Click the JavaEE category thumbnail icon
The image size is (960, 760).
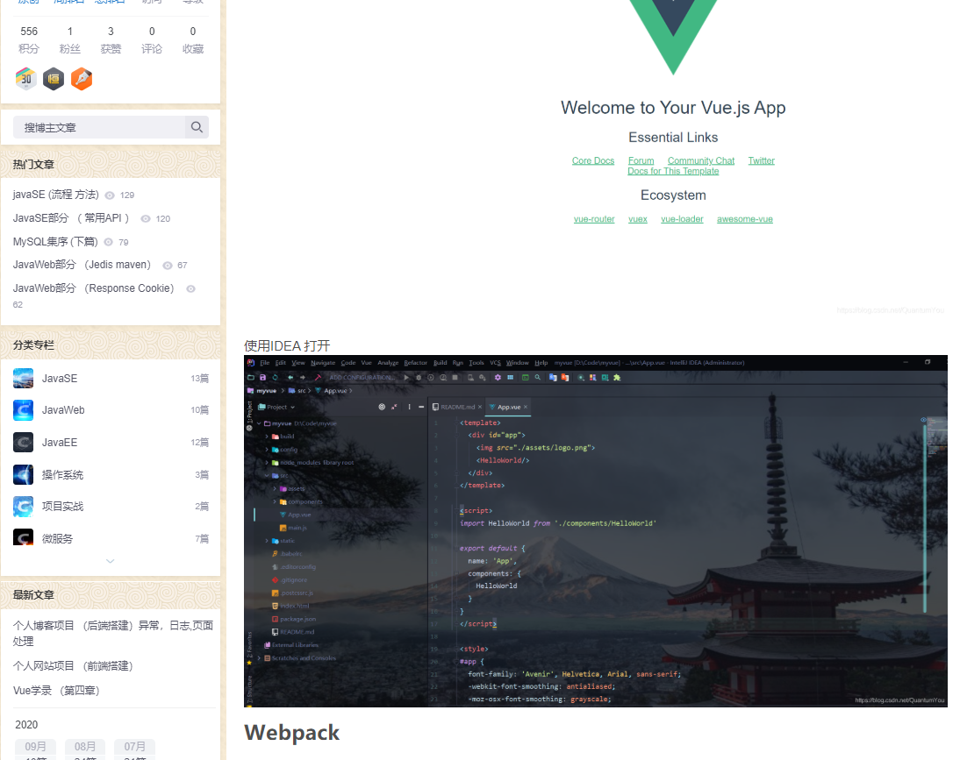tap(24, 442)
